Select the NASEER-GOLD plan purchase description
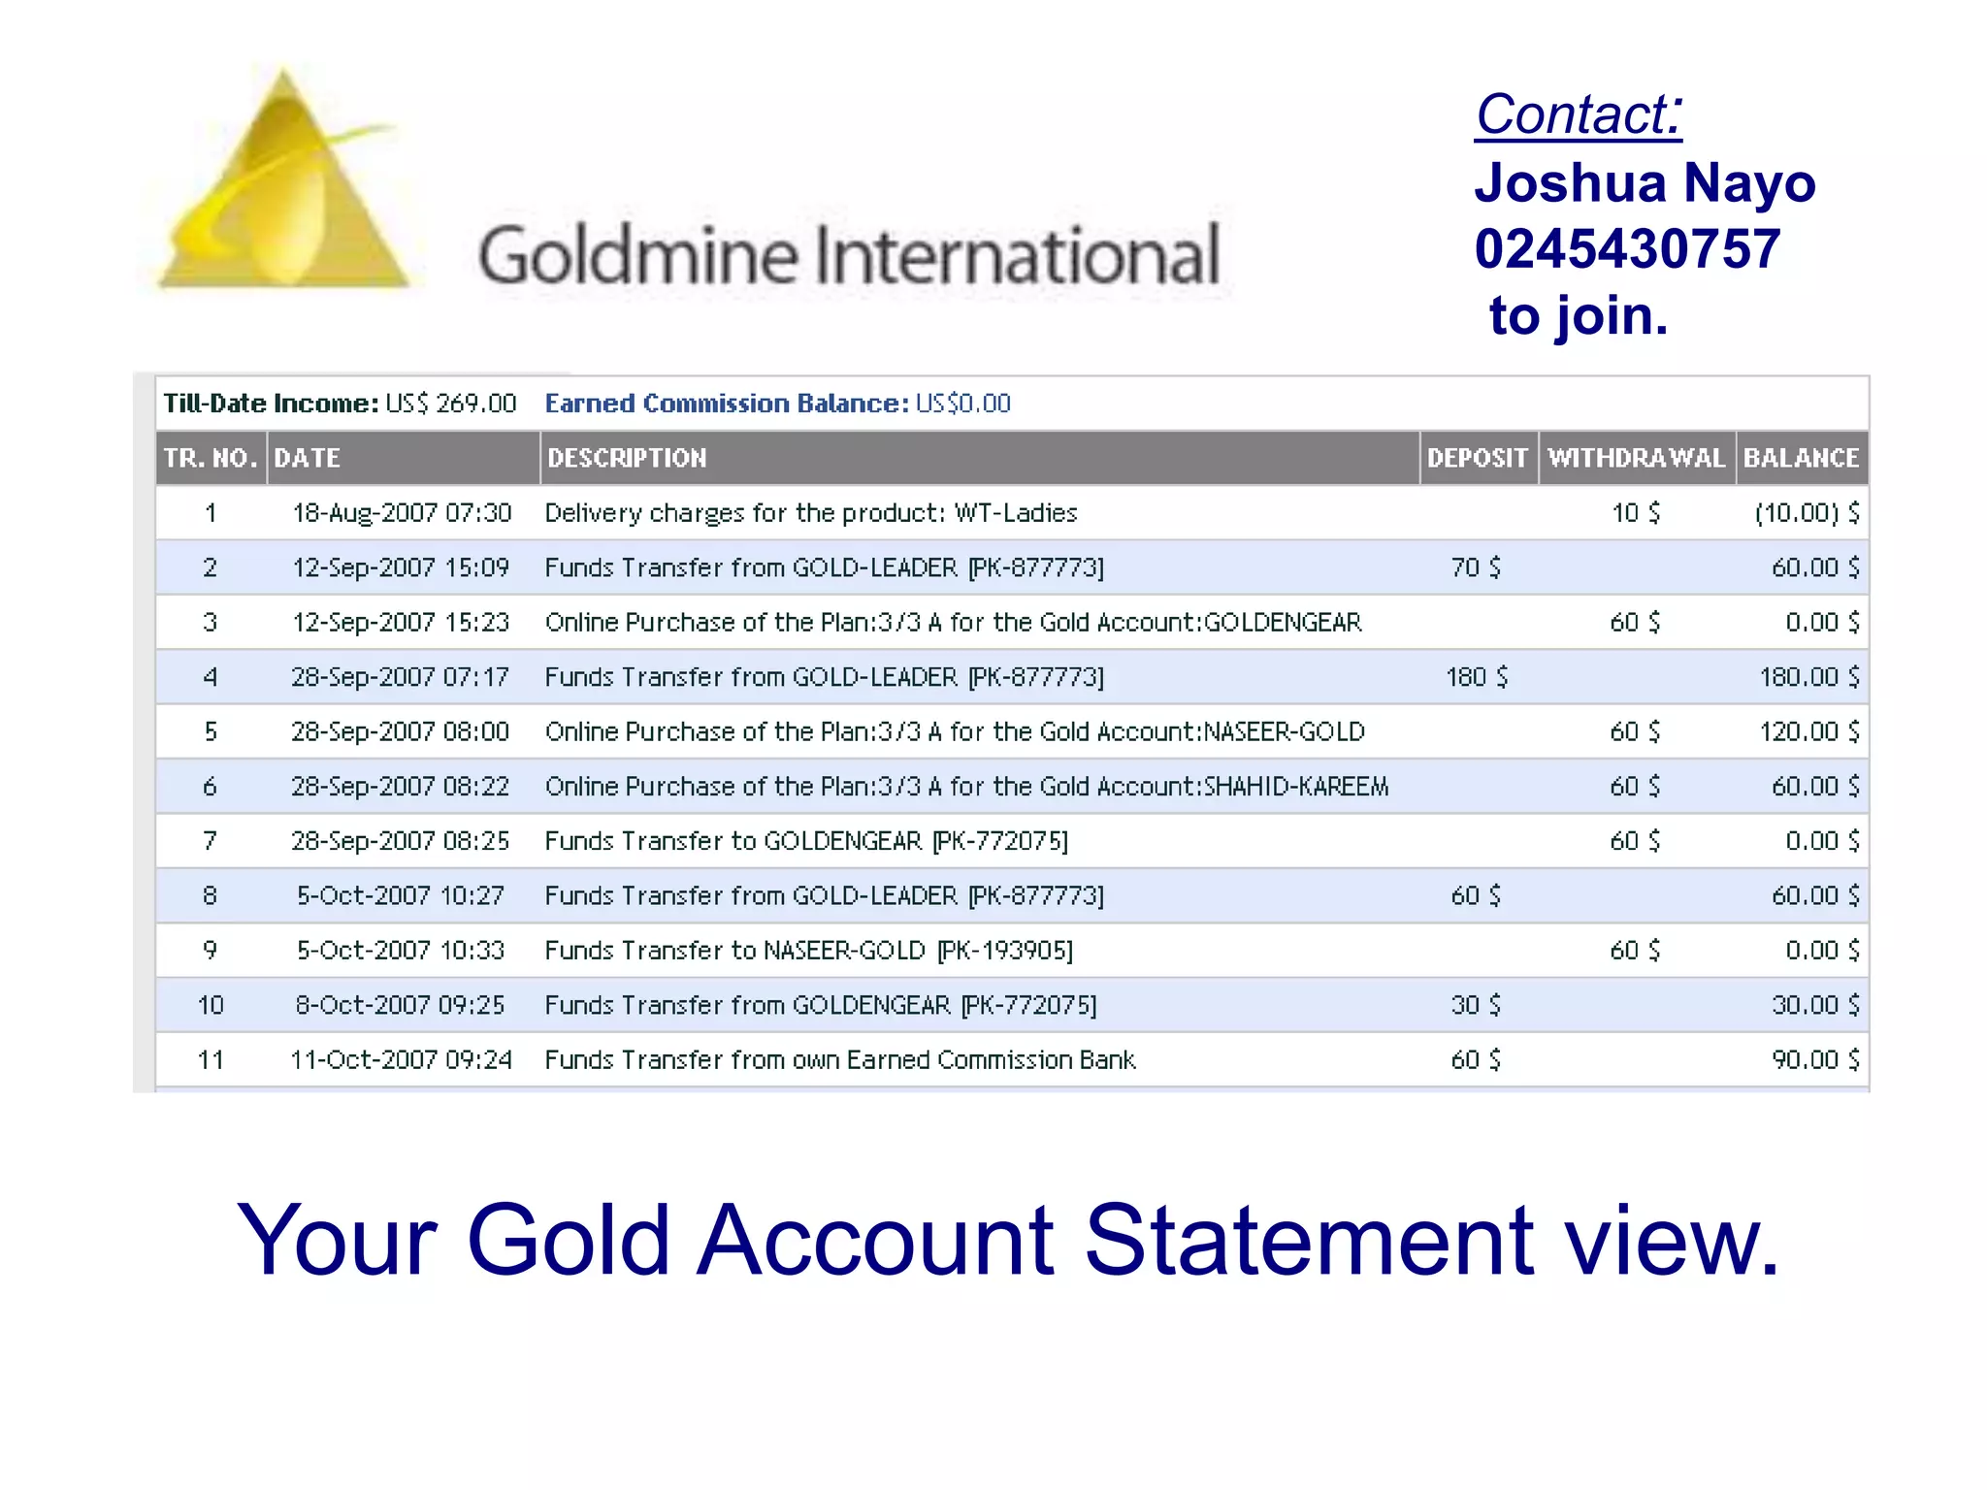The height and width of the screenshot is (1490, 1987). (955, 731)
